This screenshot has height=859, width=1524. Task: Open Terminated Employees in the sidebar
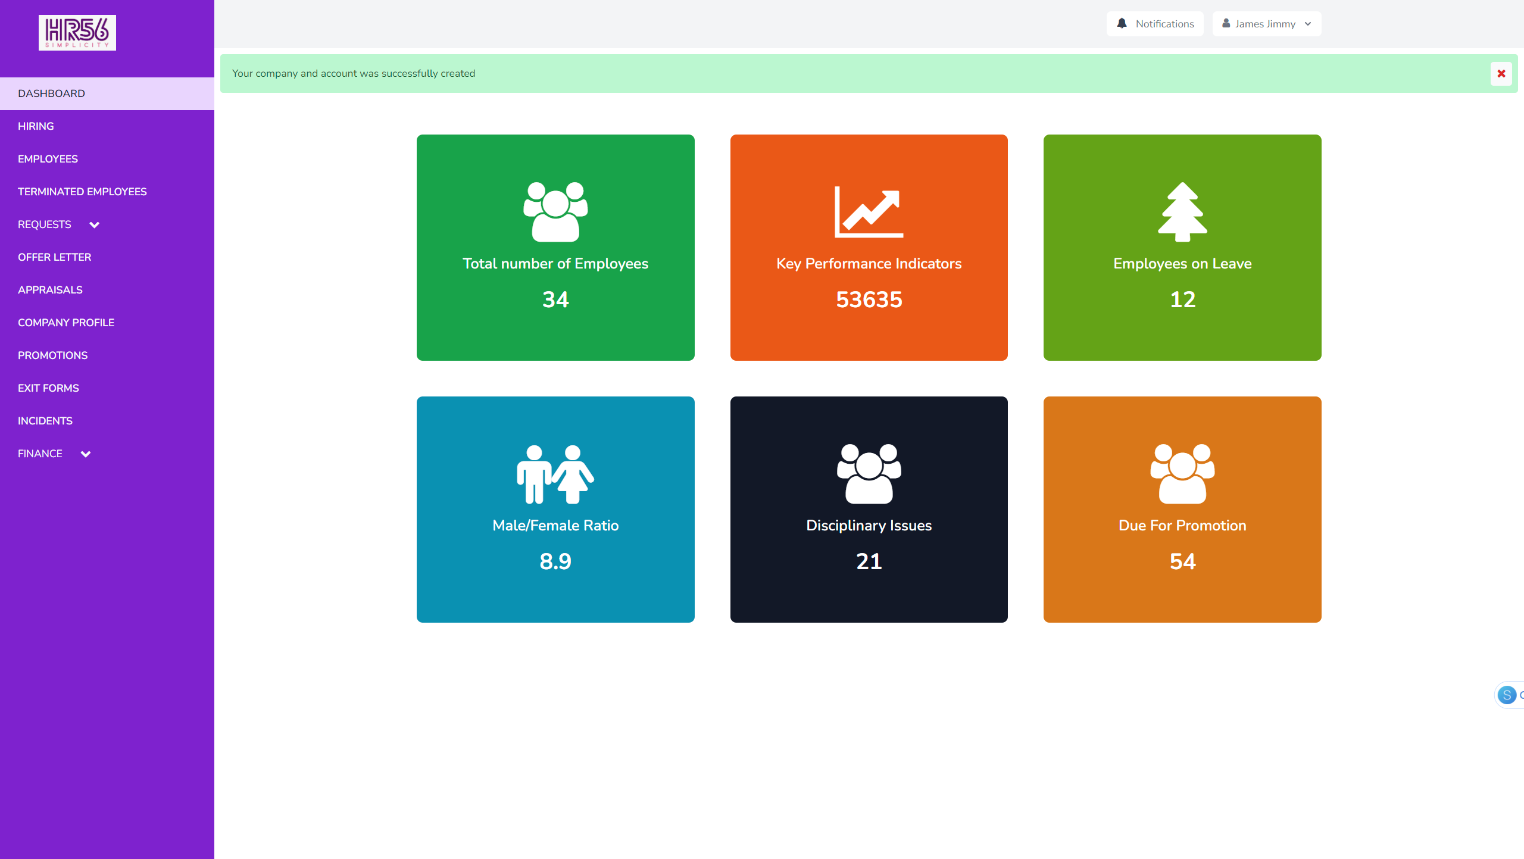pos(82,192)
